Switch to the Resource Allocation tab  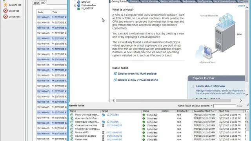[170, 2]
